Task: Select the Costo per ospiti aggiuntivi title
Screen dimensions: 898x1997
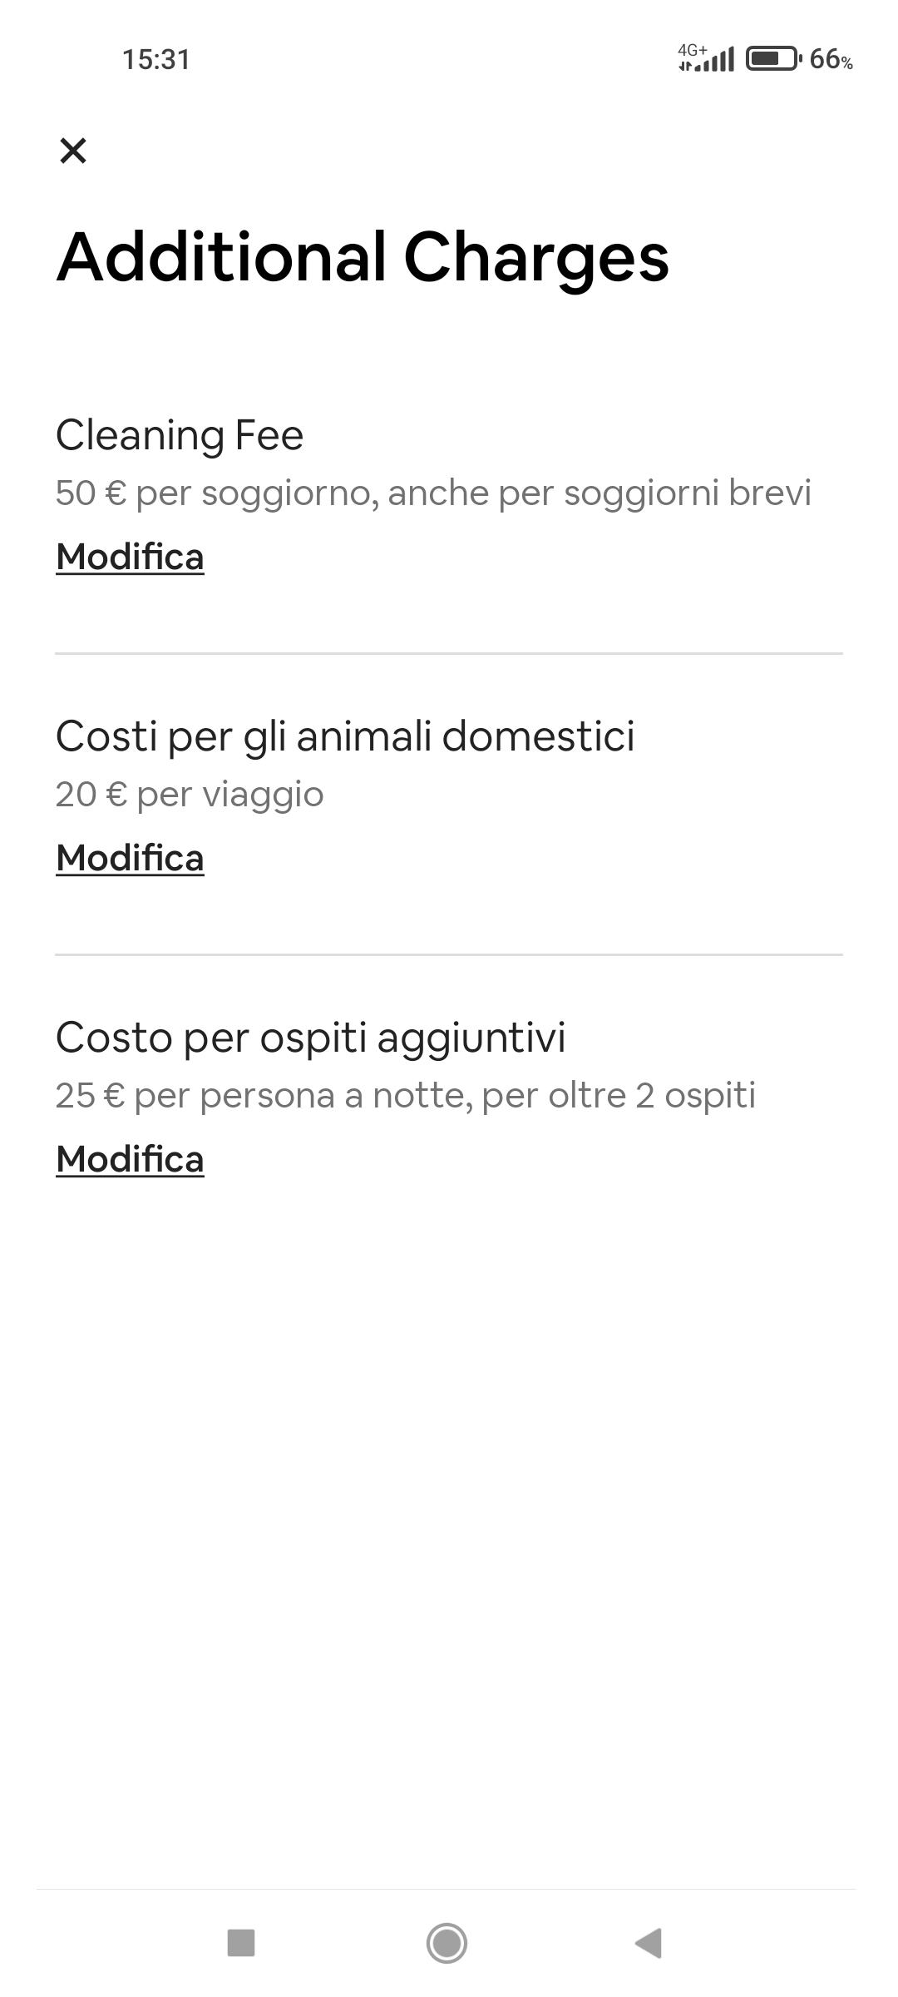Action: click(x=310, y=1038)
